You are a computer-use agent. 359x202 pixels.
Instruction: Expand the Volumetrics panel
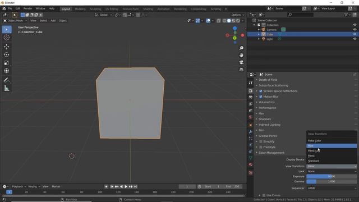click(266, 102)
